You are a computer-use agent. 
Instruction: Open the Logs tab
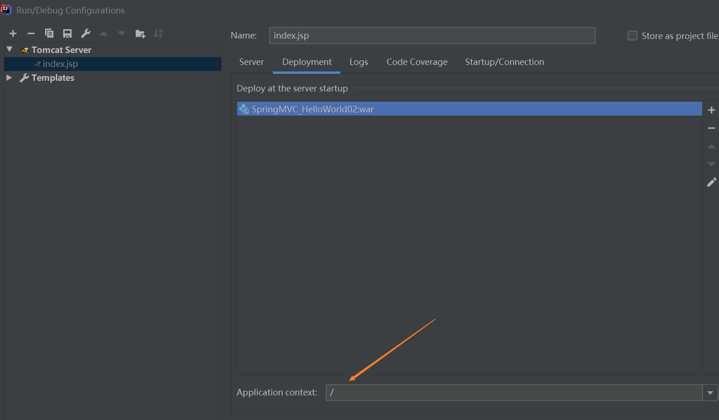359,62
